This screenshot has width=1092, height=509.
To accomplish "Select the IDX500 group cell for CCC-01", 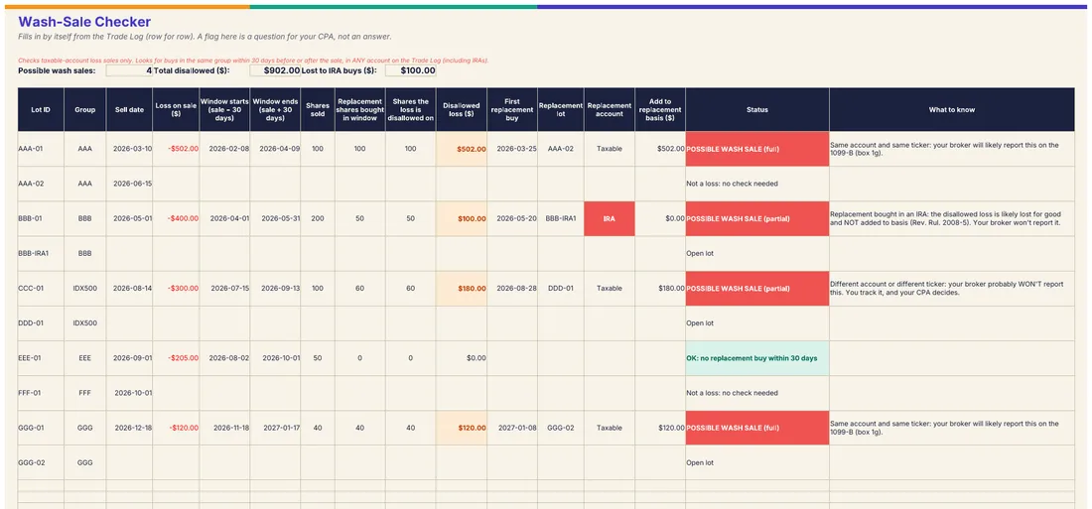I will [85, 289].
